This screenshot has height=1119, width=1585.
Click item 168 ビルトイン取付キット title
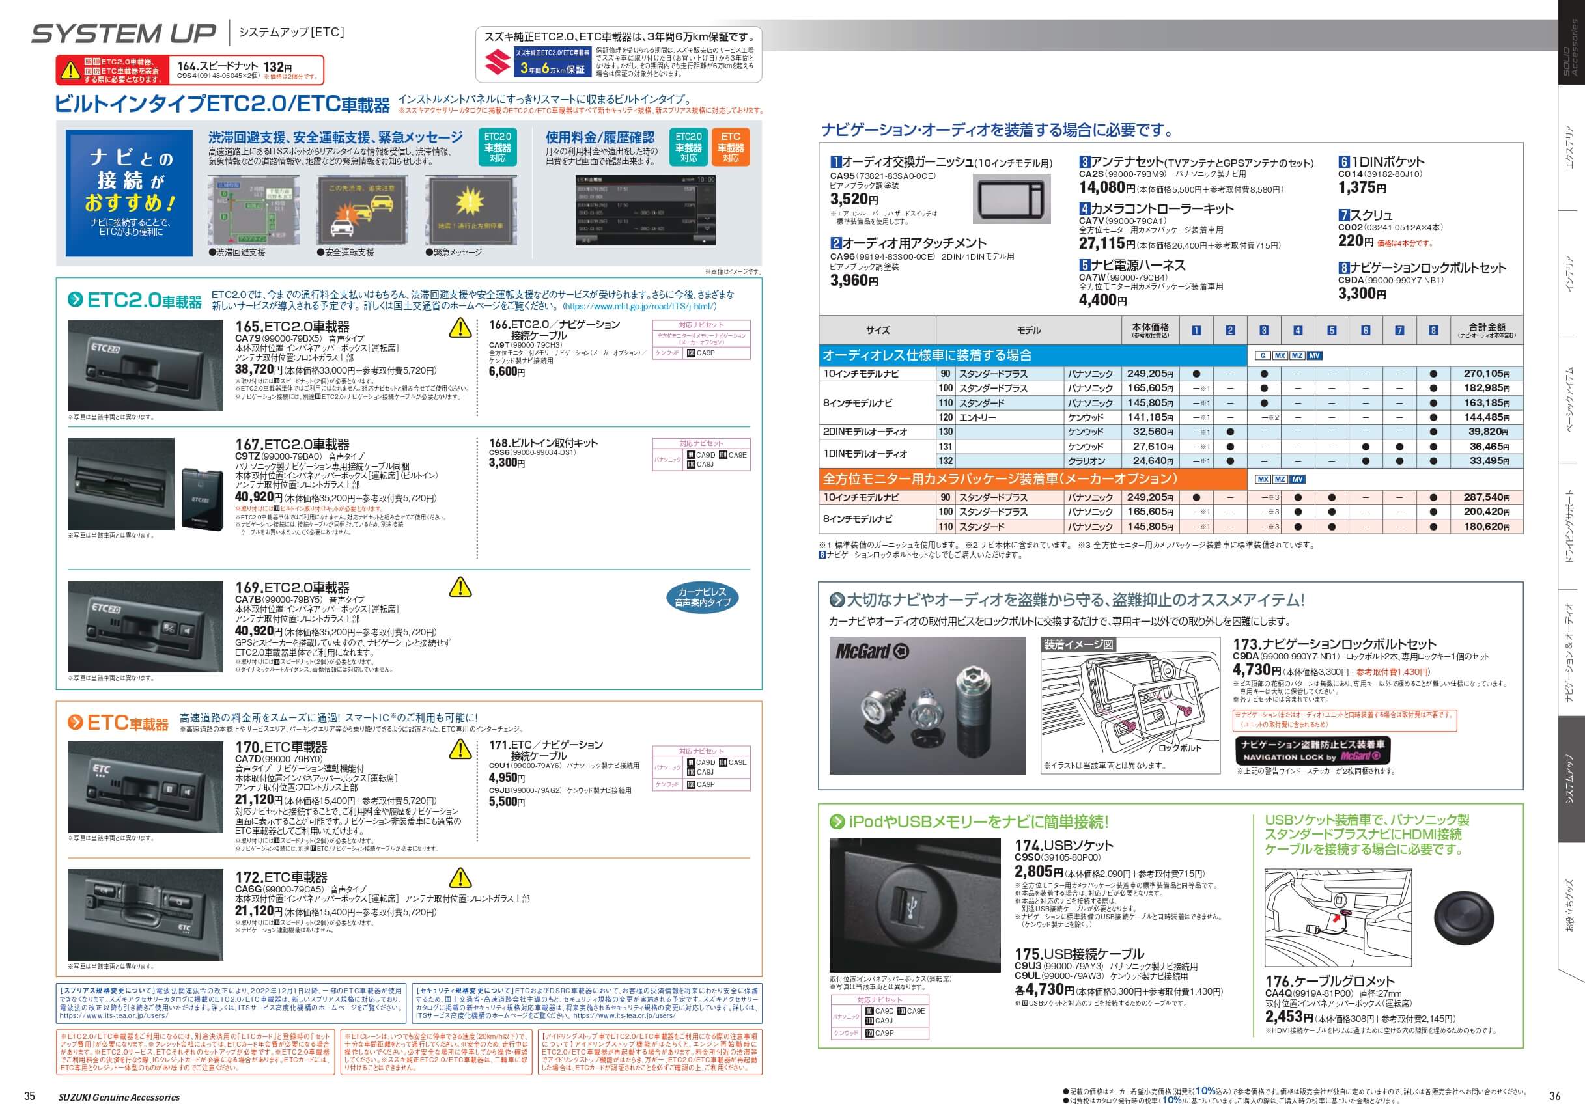[543, 443]
